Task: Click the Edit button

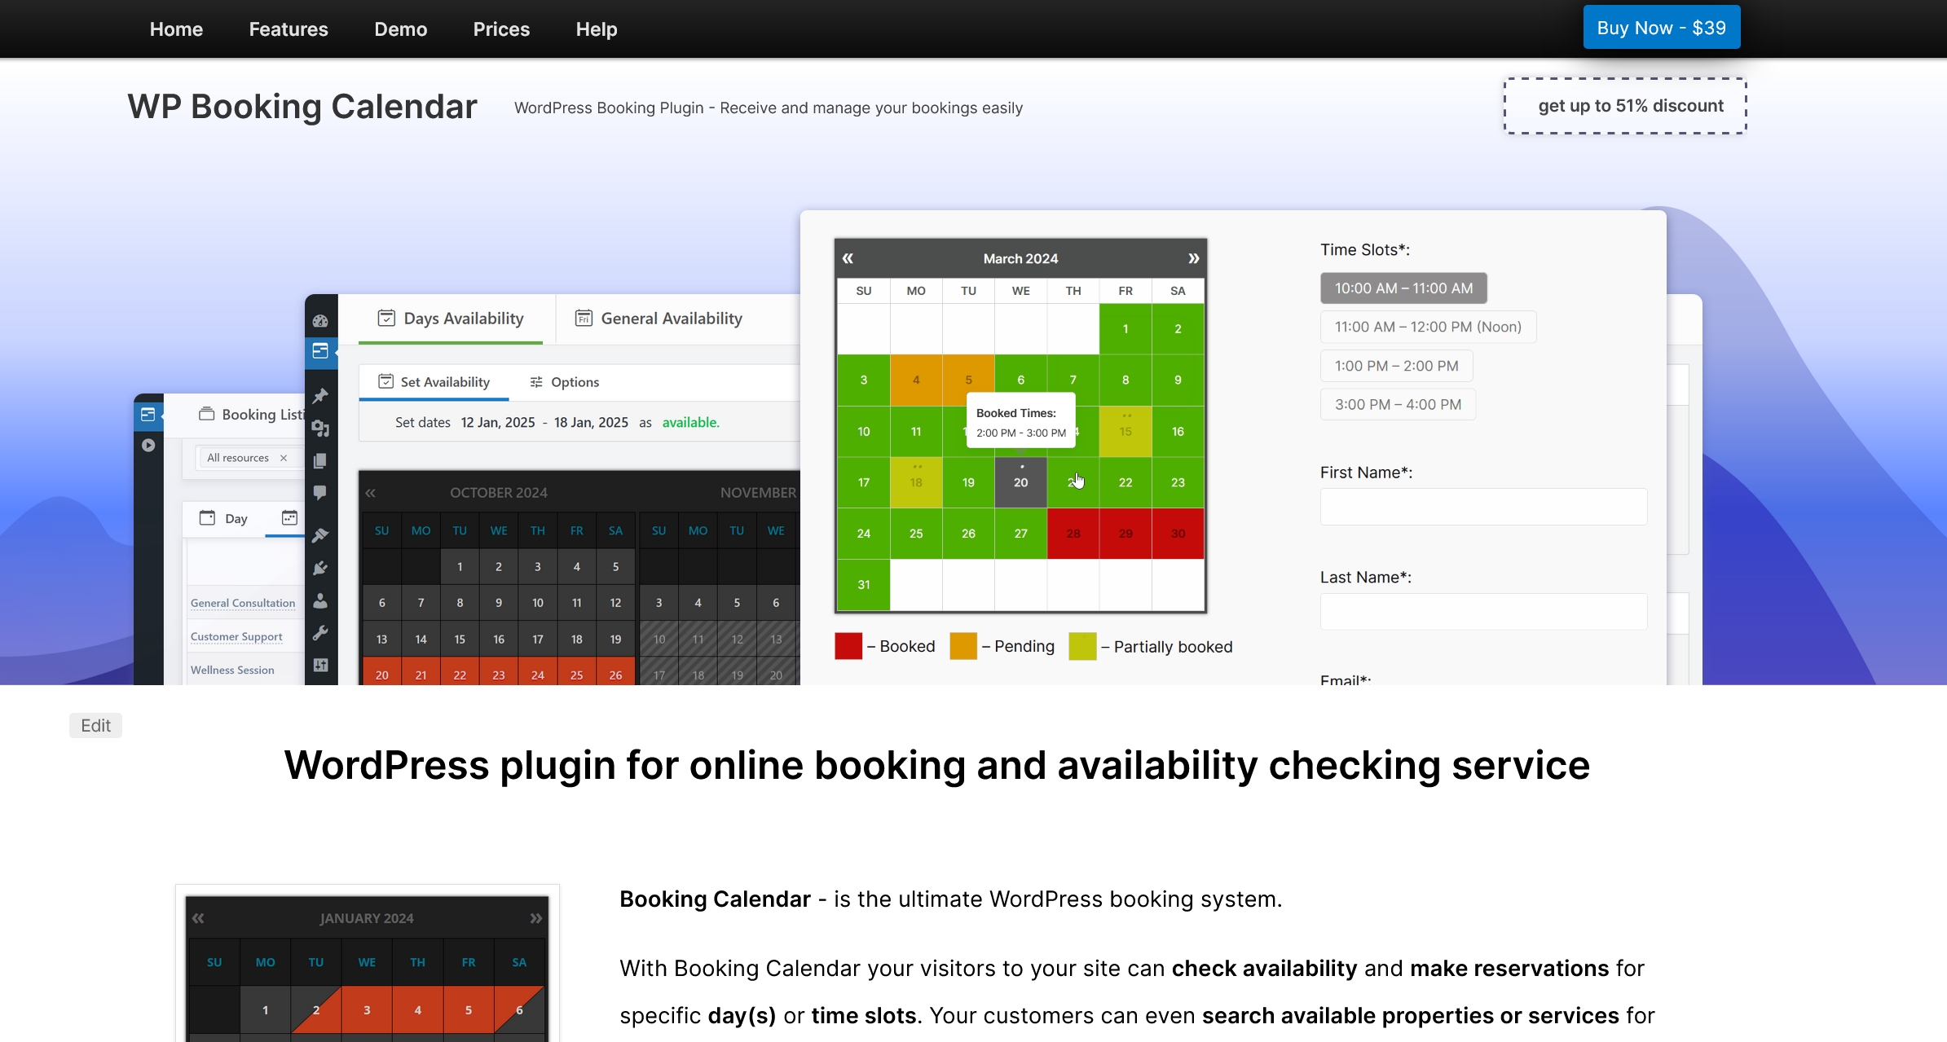Action: [95, 725]
